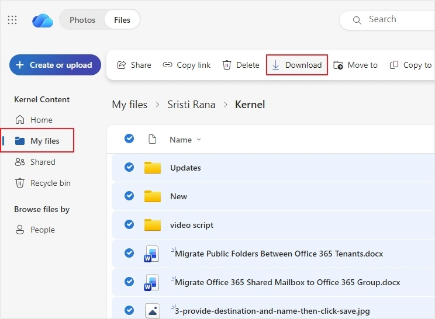Screen dimensions: 435x319
Task: Open My files in sidebar
Action: (37, 141)
